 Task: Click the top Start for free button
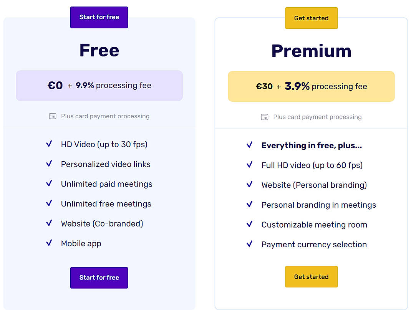point(99,17)
